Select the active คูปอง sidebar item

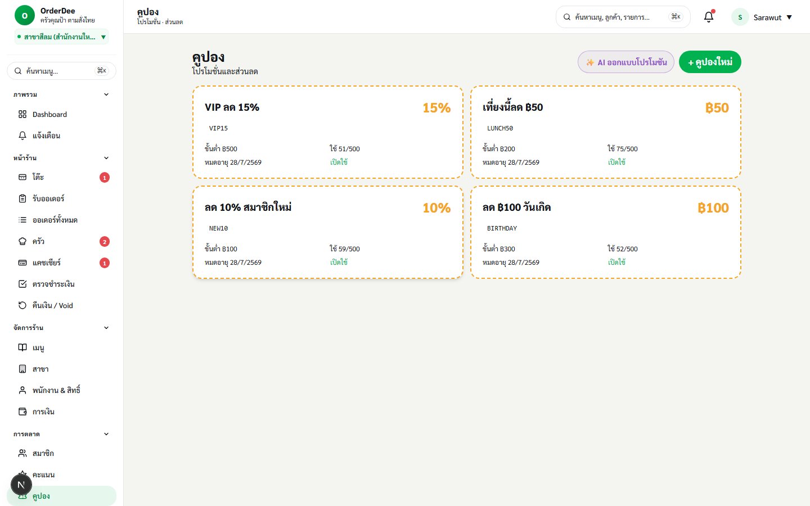[x=61, y=496]
